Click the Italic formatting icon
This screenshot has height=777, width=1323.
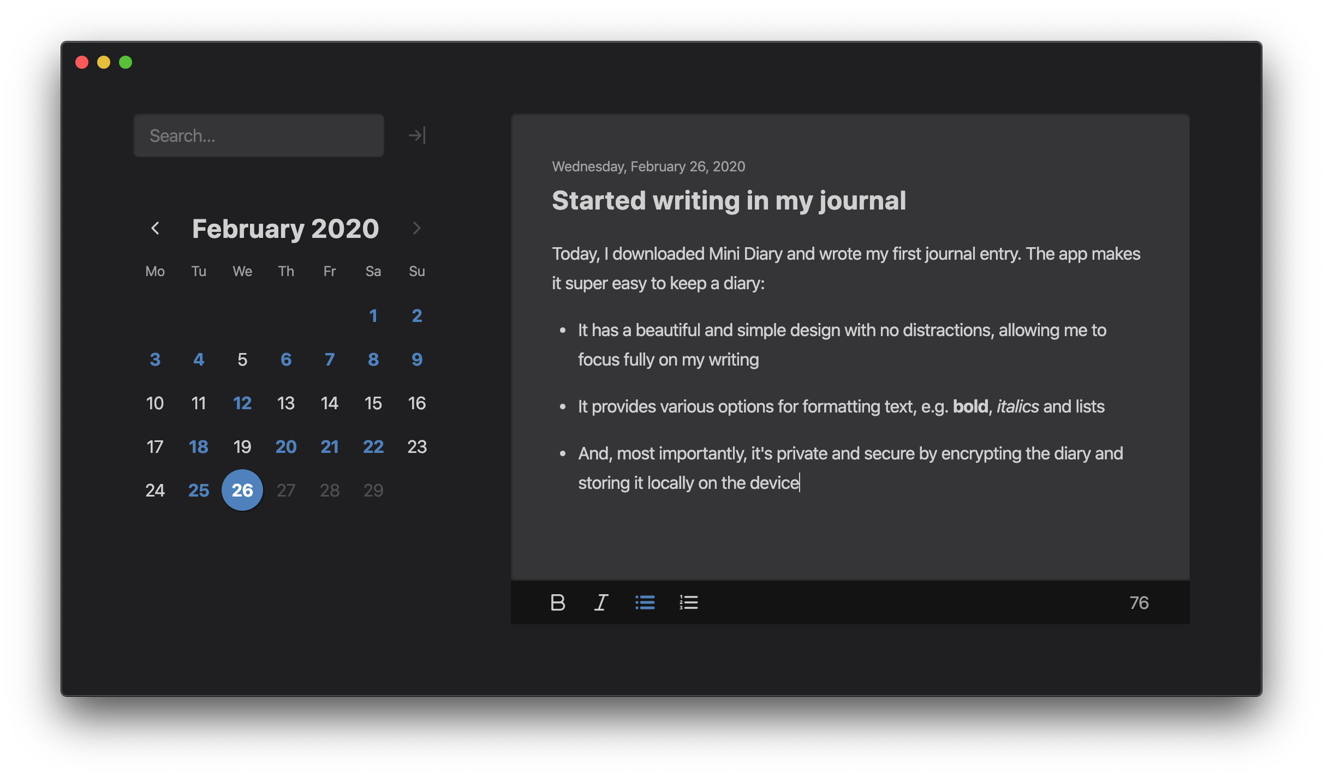pos(600,602)
